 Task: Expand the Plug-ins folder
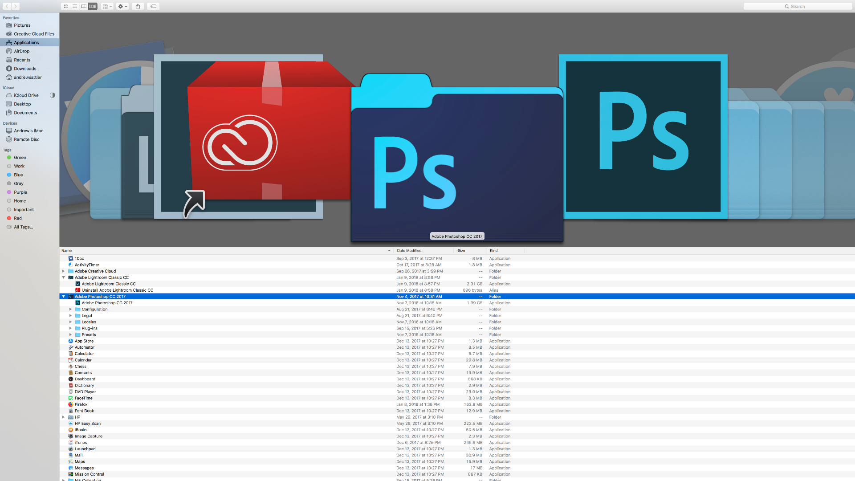coord(70,328)
